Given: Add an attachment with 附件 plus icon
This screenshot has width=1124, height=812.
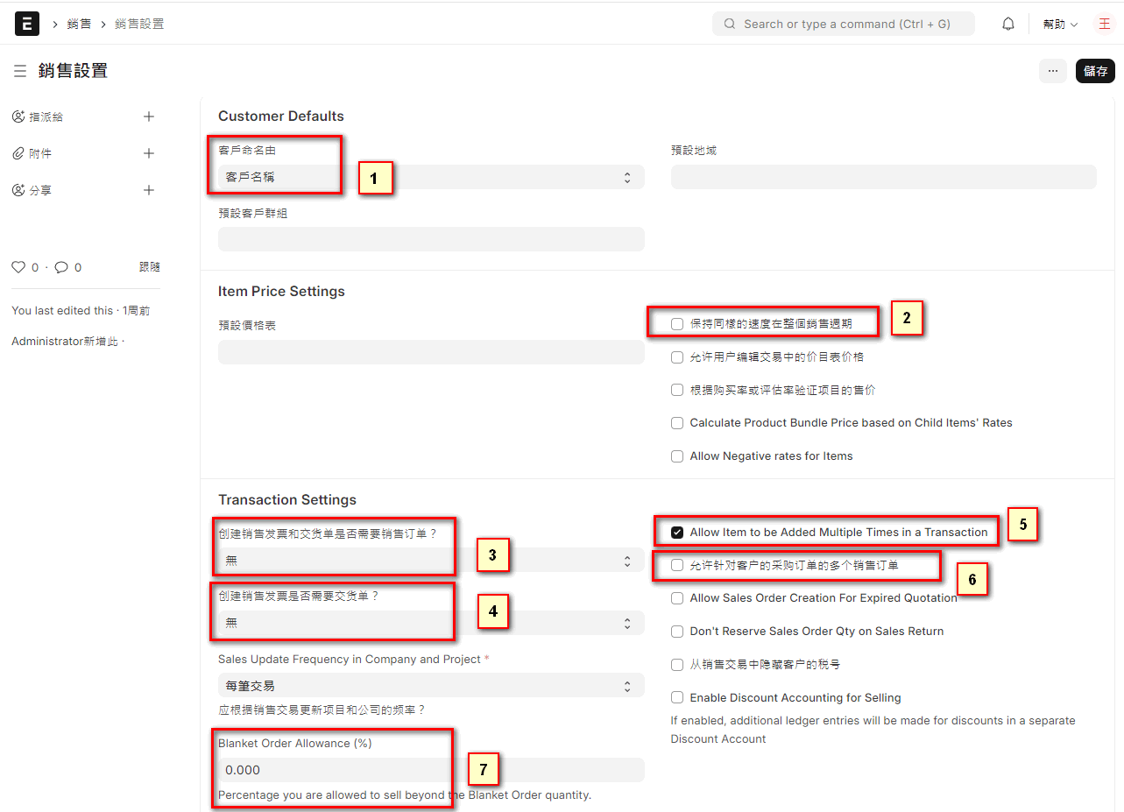Looking at the screenshot, I should (149, 153).
